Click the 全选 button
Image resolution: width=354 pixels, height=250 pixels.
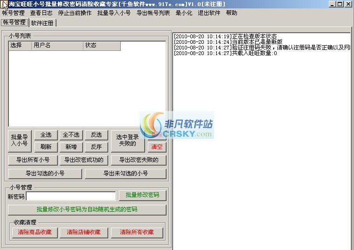pos(46,135)
